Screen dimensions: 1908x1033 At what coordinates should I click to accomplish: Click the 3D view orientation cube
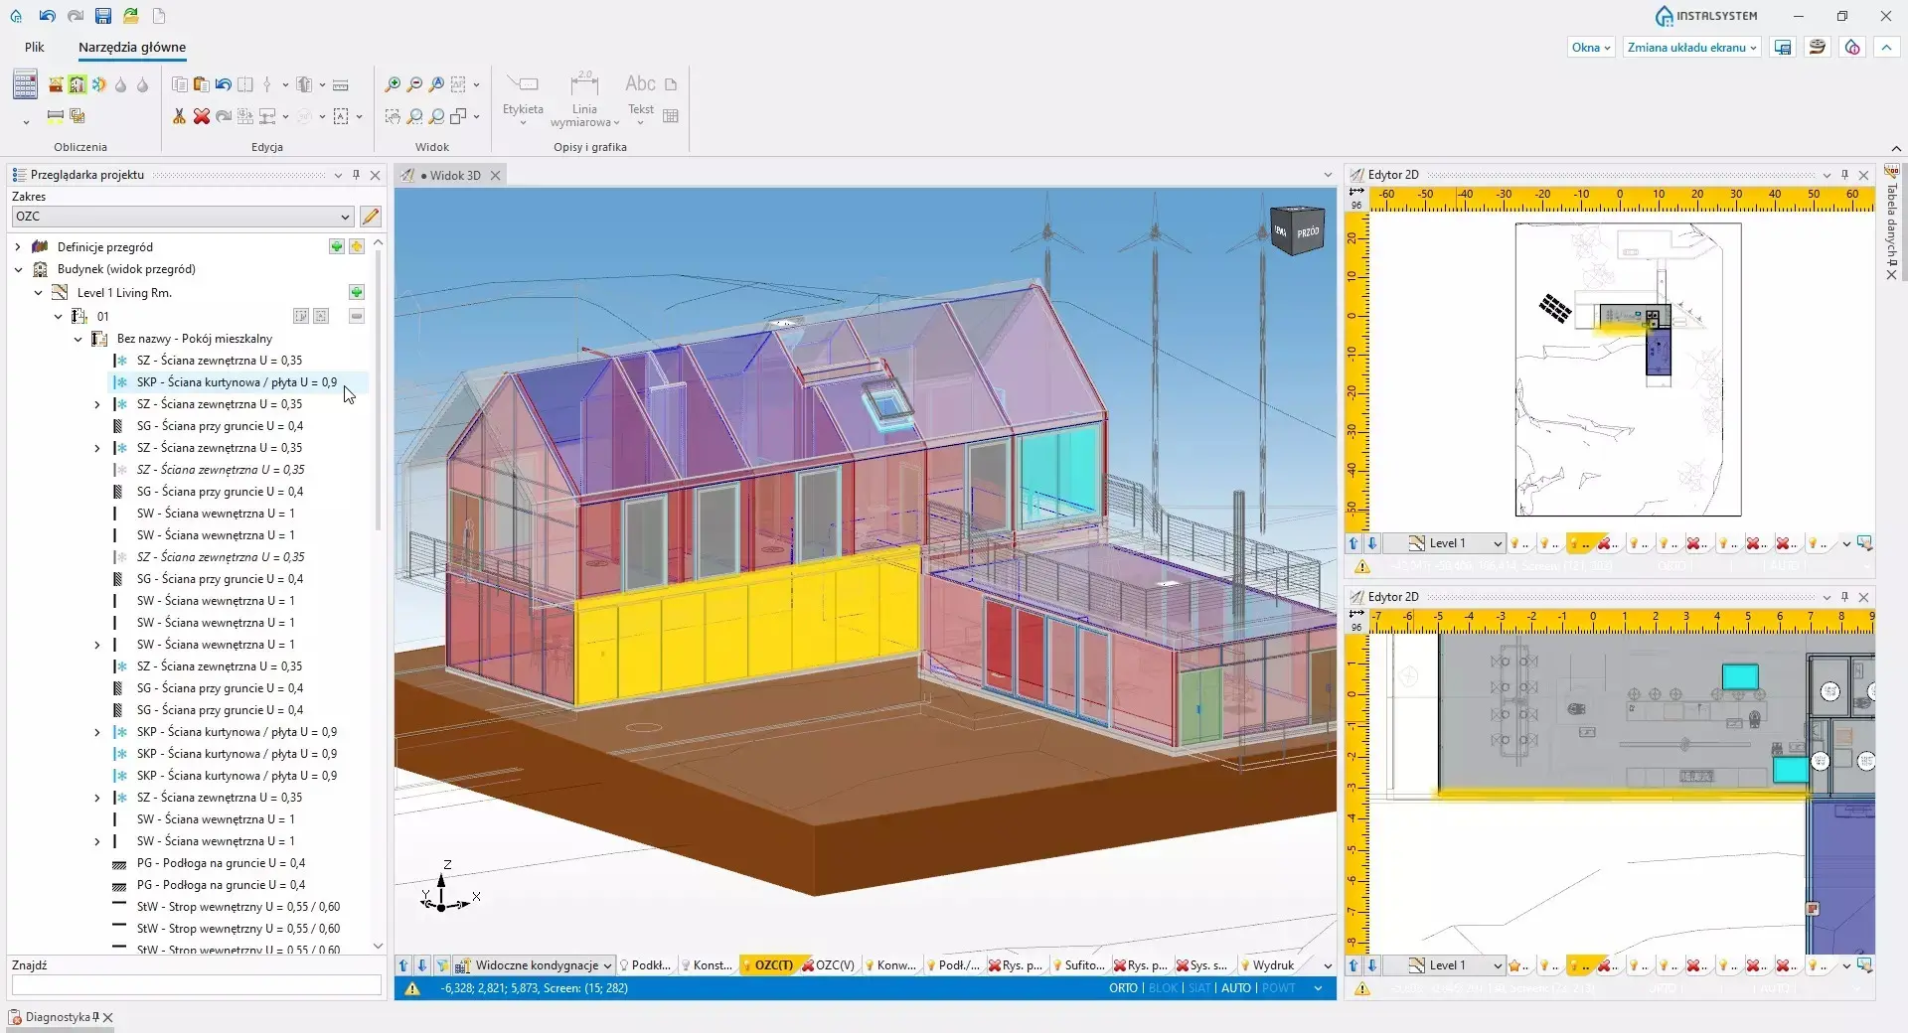point(1298,231)
